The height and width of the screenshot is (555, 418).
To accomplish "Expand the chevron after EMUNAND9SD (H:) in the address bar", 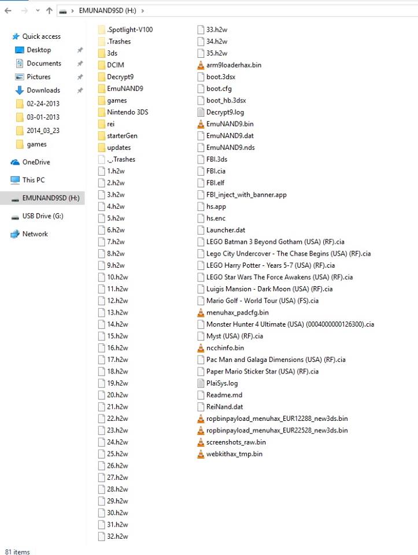I will (143, 10).
